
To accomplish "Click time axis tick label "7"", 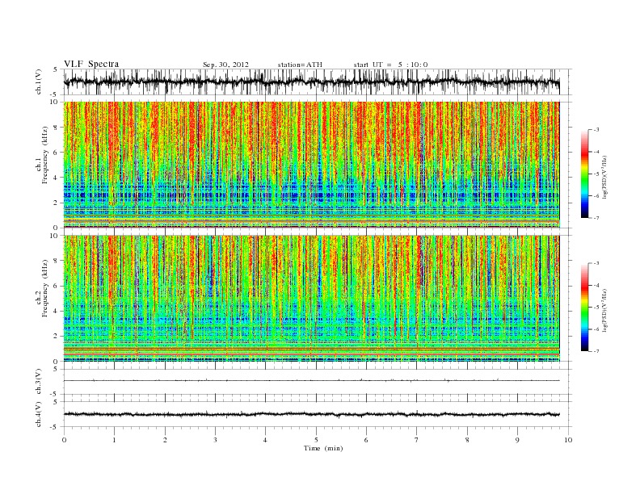I will click(x=417, y=440).
